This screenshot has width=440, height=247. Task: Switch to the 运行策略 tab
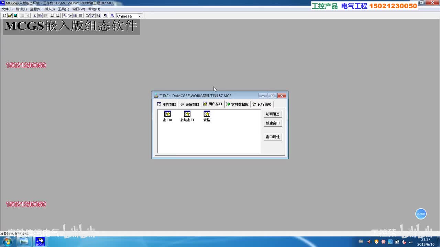point(262,104)
